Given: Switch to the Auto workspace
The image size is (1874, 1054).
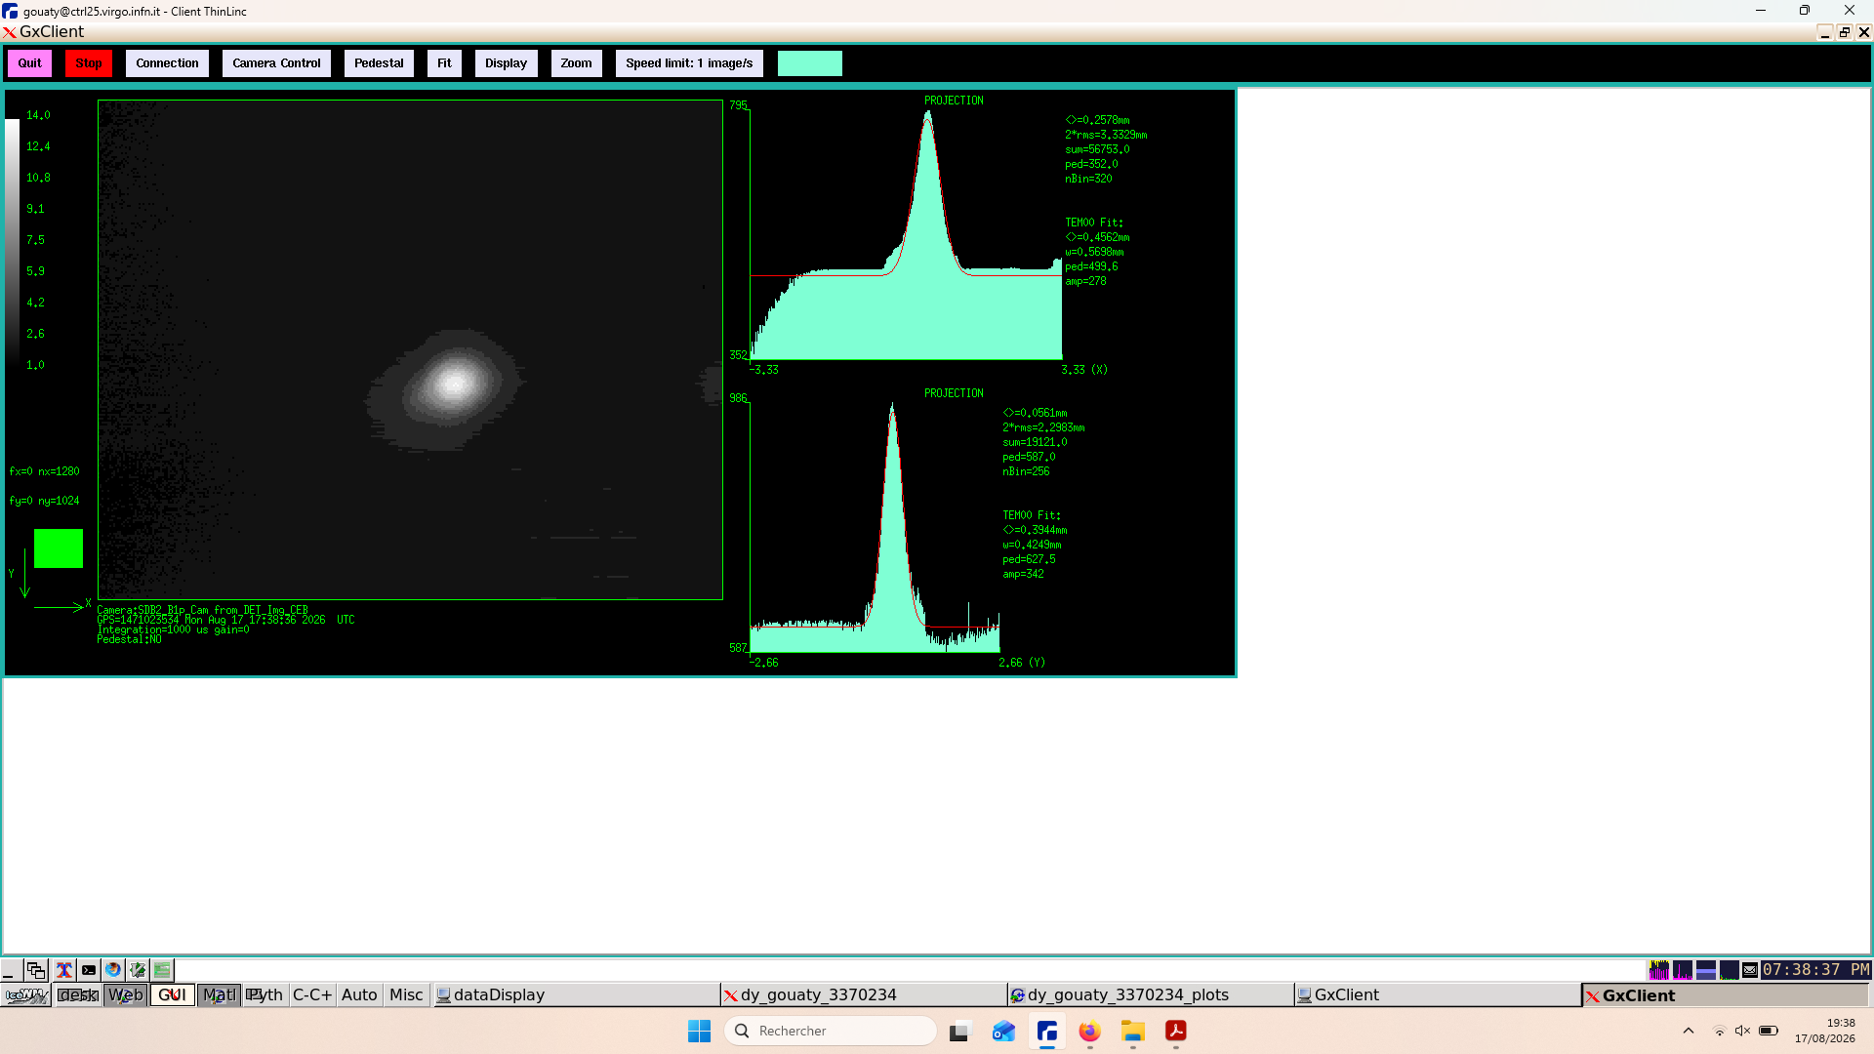Looking at the screenshot, I should tap(359, 995).
